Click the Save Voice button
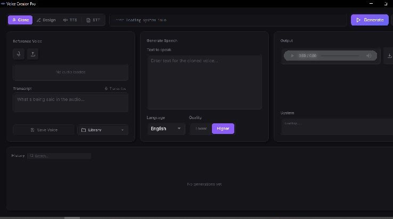393x219 pixels. tap(44, 130)
